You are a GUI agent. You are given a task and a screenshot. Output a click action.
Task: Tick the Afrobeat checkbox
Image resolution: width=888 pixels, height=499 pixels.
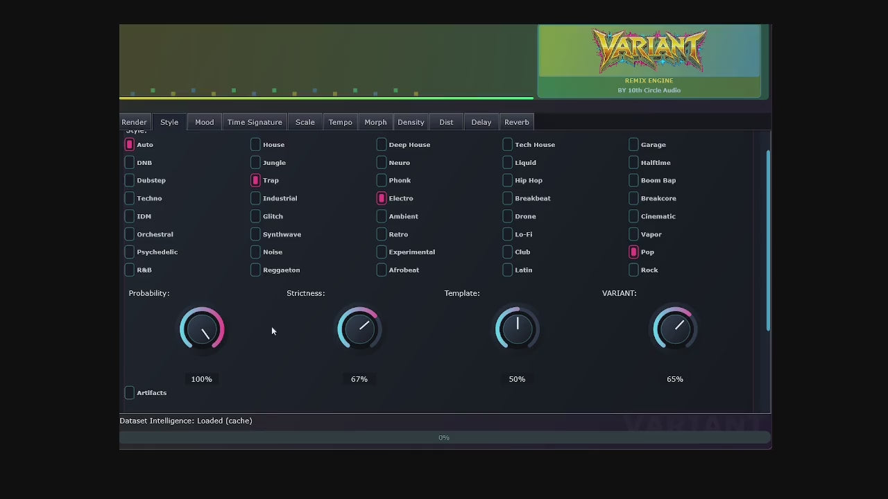[382, 270]
